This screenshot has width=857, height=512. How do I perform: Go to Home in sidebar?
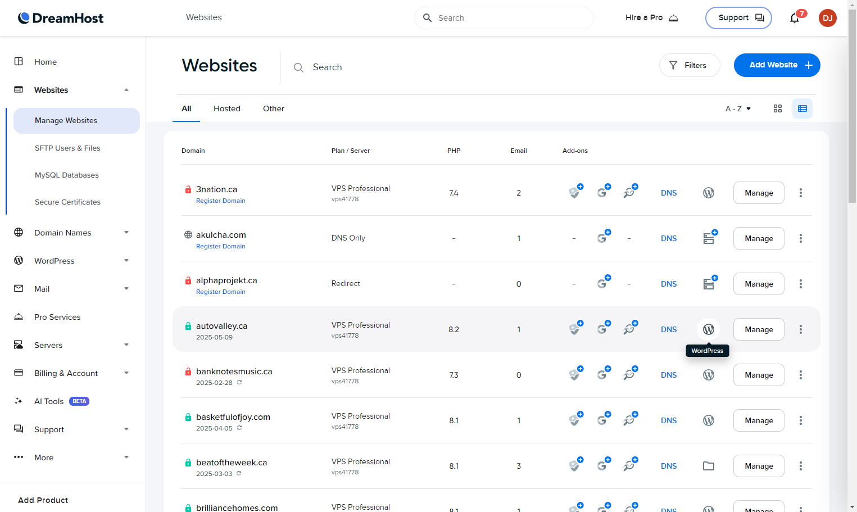46,62
